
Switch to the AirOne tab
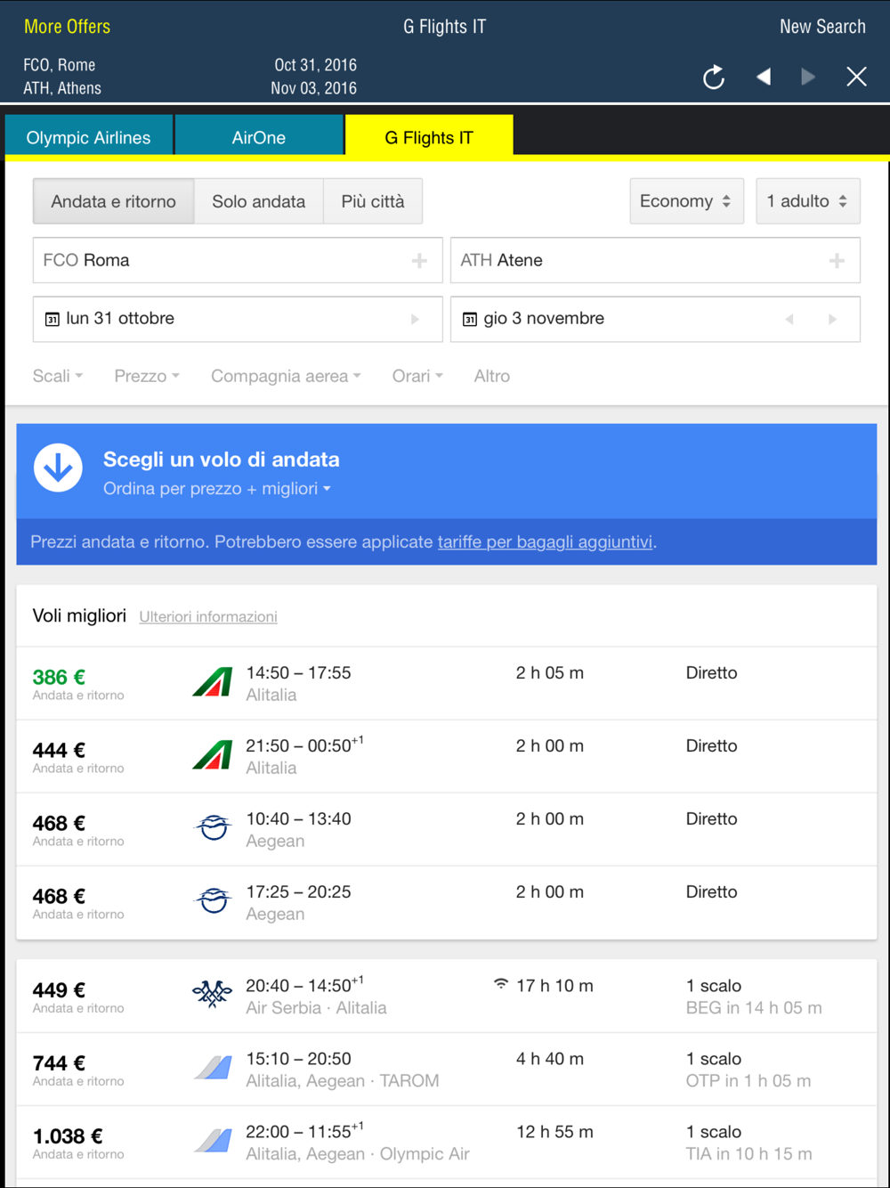tap(259, 137)
